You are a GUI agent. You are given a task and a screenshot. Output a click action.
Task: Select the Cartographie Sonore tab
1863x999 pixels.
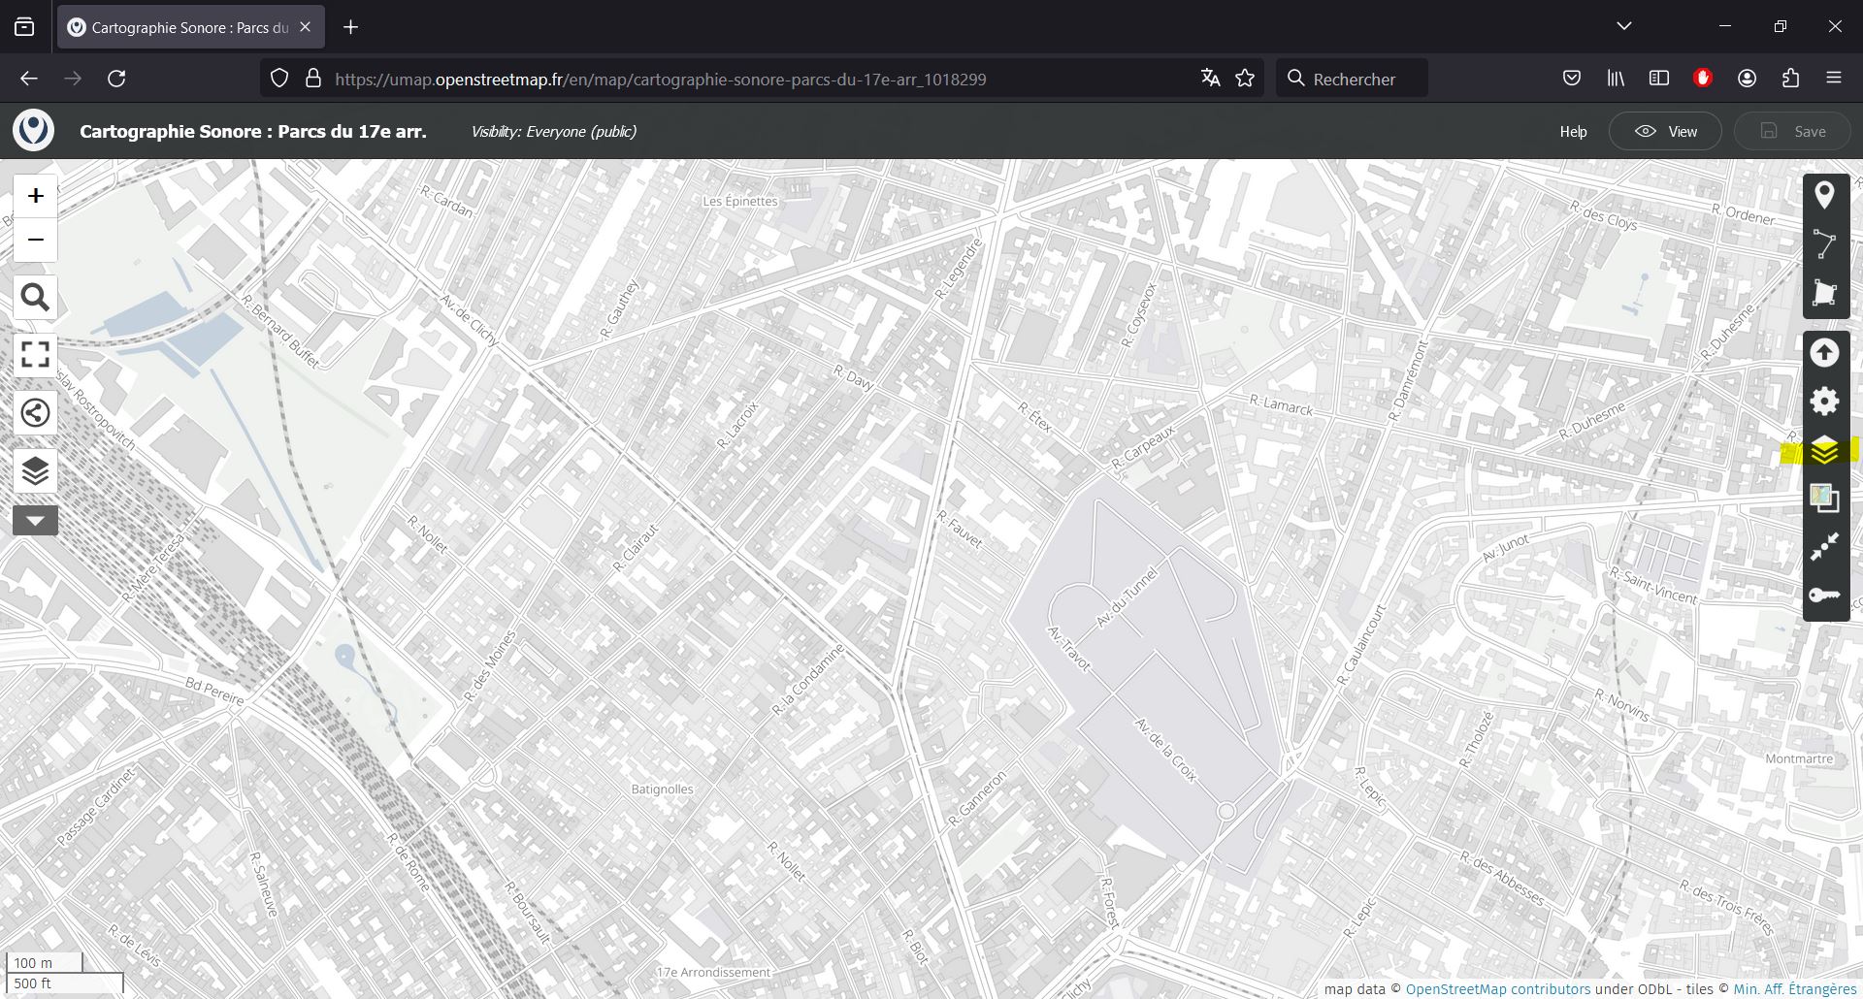click(191, 27)
